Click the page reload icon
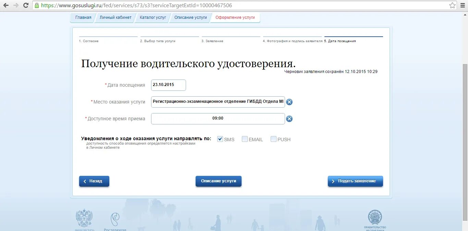Screen dimensions: 468x231 26,5
